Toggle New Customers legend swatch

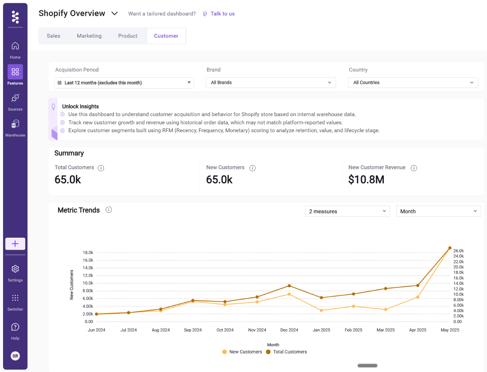pos(225,352)
